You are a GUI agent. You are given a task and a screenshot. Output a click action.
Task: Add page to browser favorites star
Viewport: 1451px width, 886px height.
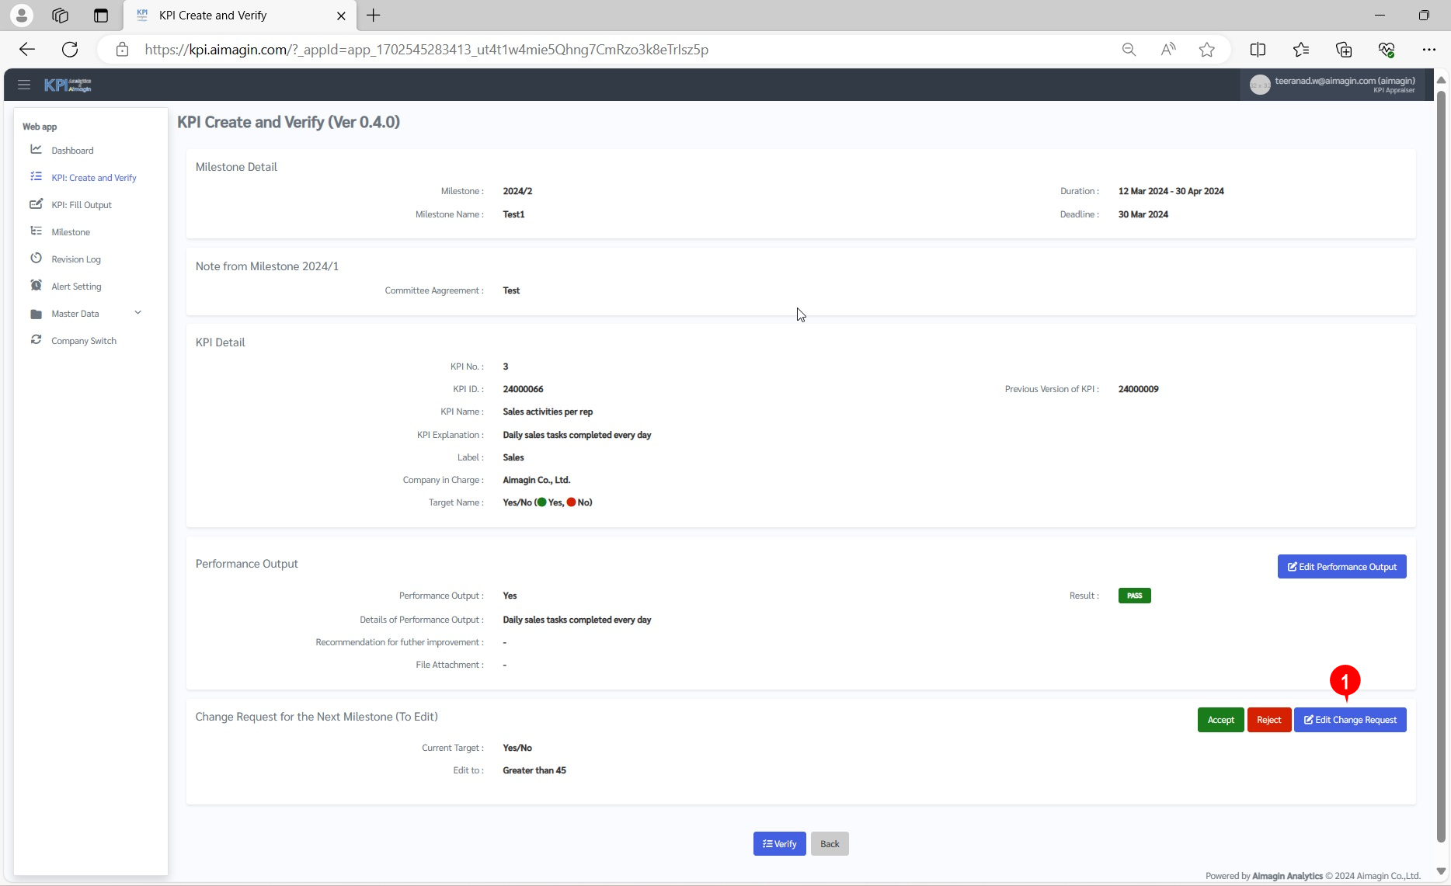point(1206,50)
